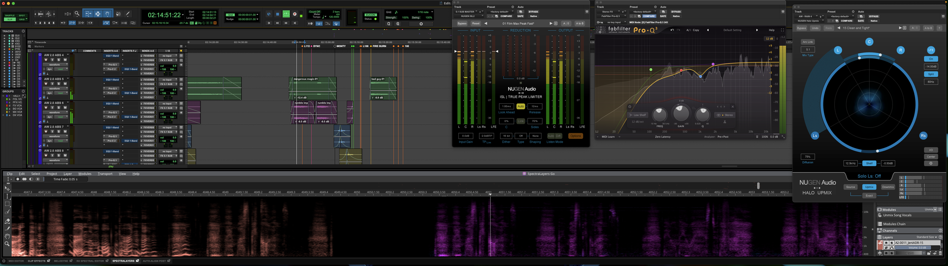Click the Pro-Q 3 split band scissors icon

[725, 122]
